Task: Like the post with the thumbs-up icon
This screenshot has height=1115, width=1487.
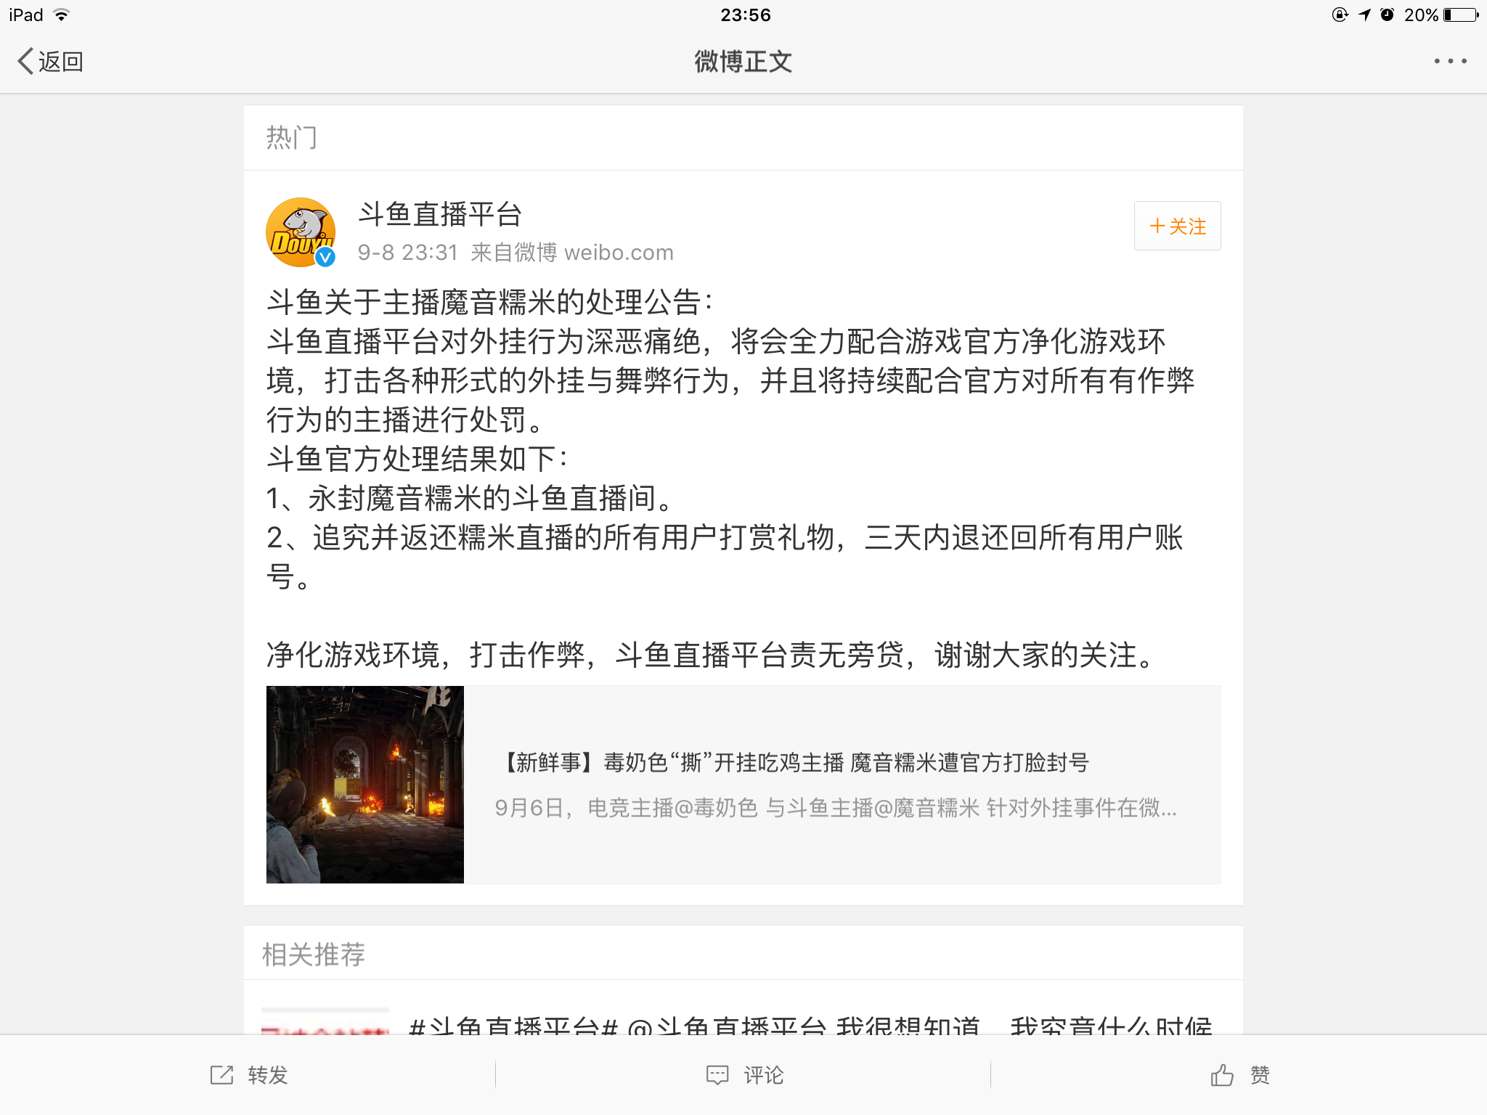Action: coord(1222,1075)
